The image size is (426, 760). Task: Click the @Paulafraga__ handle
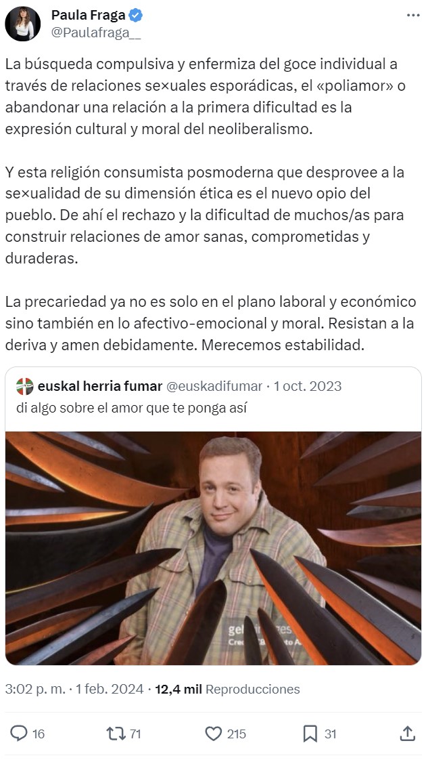pyautogui.click(x=96, y=33)
